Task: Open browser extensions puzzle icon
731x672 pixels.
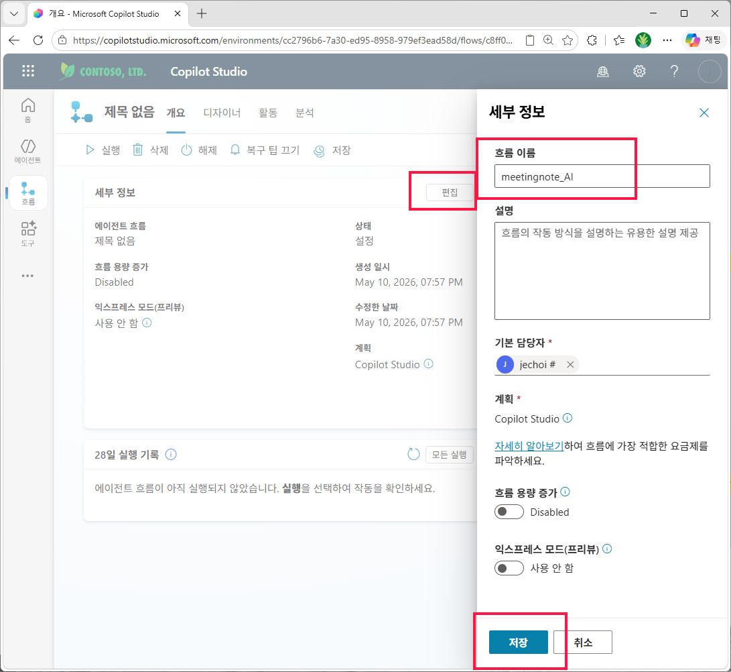Action: click(x=592, y=41)
